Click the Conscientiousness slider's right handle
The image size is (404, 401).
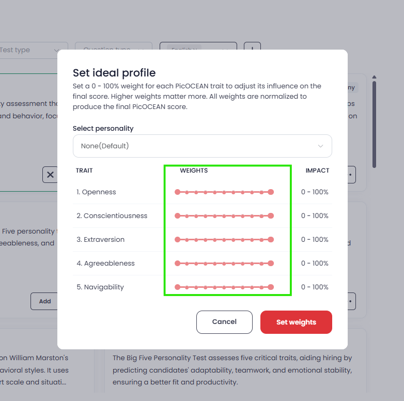click(271, 215)
